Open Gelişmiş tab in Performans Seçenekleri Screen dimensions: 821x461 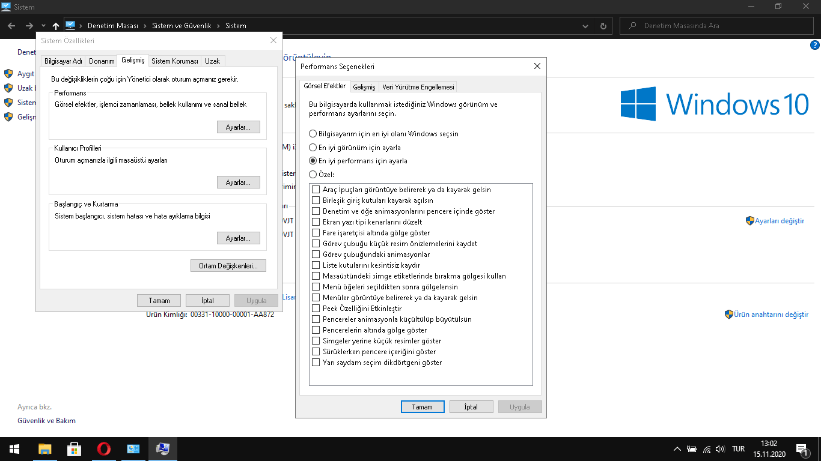pyautogui.click(x=364, y=87)
